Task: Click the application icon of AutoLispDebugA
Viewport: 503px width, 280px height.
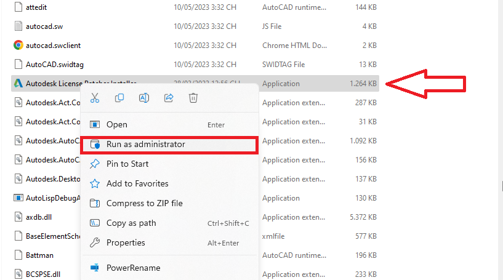Action: click(18, 198)
